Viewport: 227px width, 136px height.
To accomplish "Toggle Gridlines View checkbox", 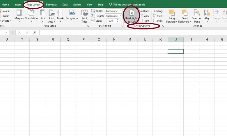I will [x=141, y=16].
